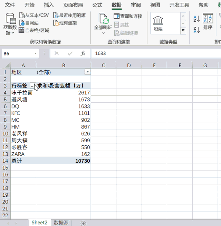Open the Name Box dropdown arrow

(x=35, y=53)
